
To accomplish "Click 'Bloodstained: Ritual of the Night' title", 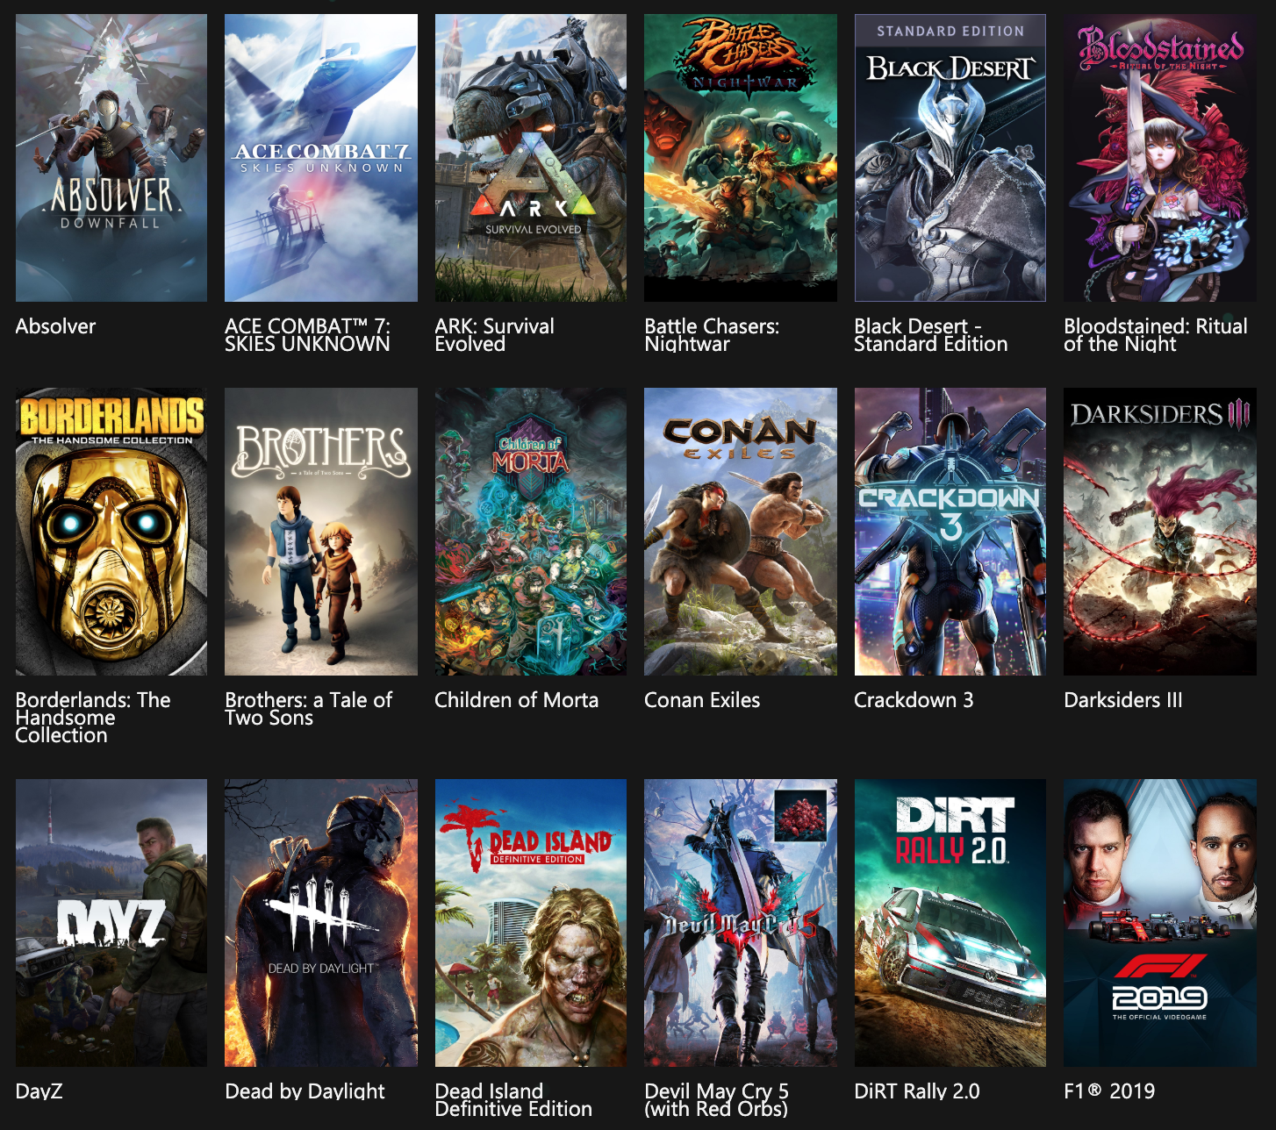I will (1156, 335).
